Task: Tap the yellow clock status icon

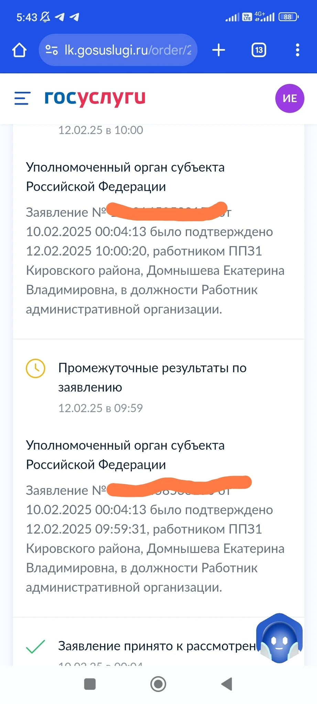Action: pyautogui.click(x=35, y=368)
